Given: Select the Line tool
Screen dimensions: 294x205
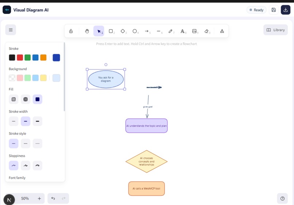Looking at the screenshot, I should click(159, 31).
